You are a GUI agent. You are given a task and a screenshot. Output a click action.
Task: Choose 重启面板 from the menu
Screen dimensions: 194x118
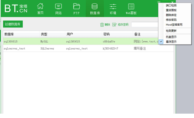click(x=171, y=10)
